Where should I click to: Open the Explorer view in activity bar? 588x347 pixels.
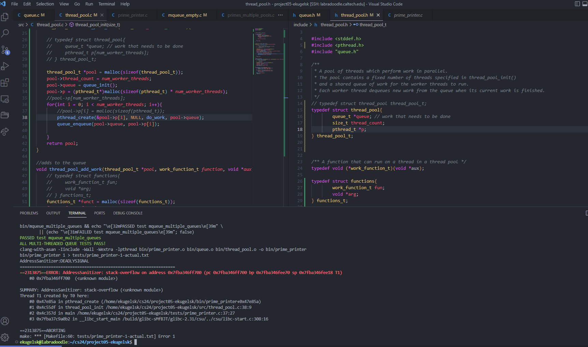[x=5, y=17]
